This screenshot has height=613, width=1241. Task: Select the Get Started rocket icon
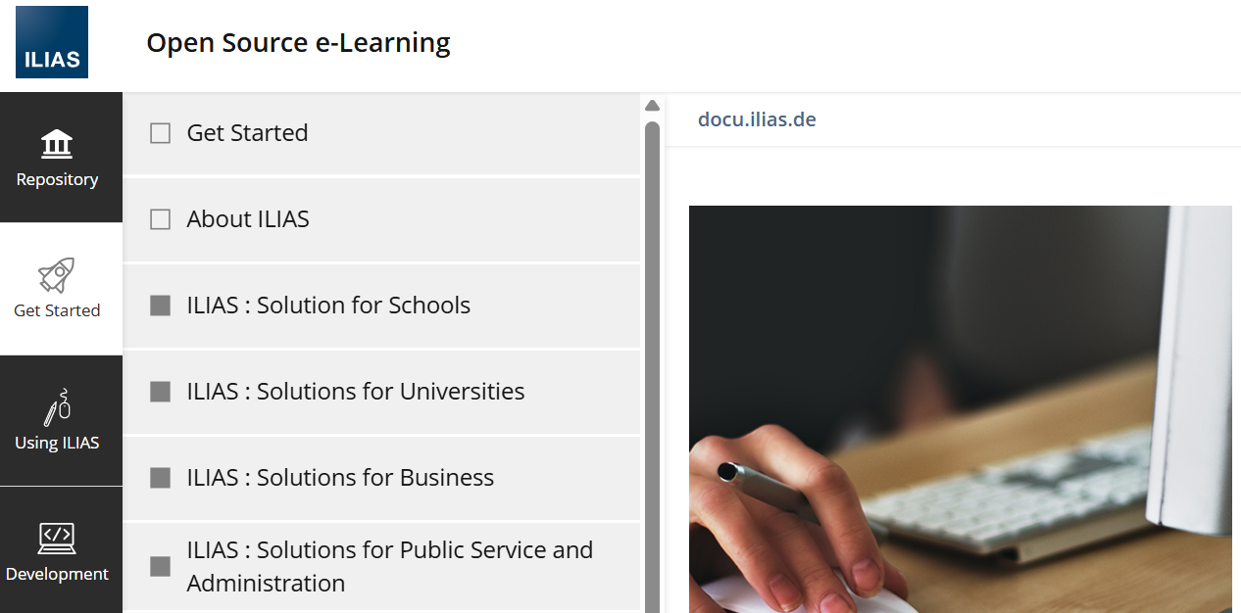(x=57, y=275)
